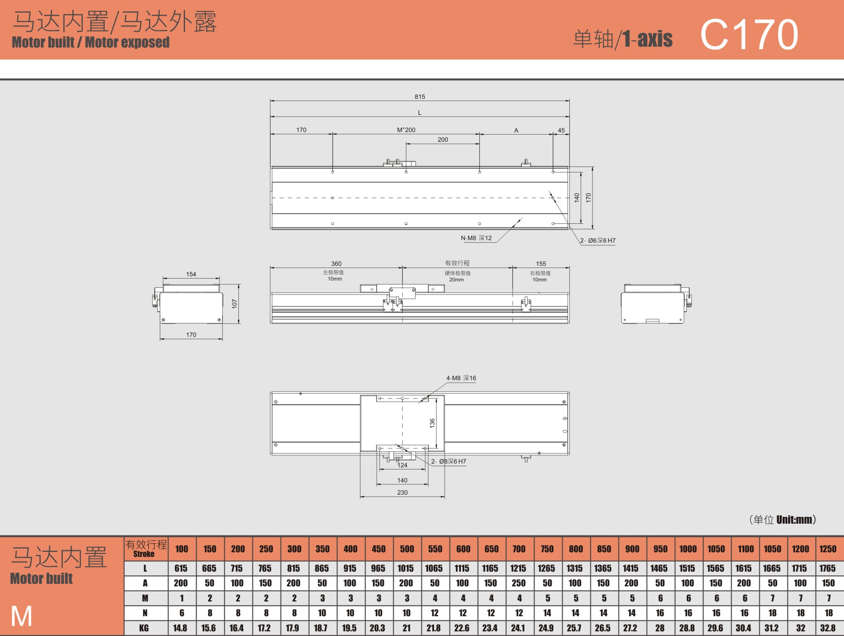Click the left end-view drawing

pyautogui.click(x=188, y=304)
